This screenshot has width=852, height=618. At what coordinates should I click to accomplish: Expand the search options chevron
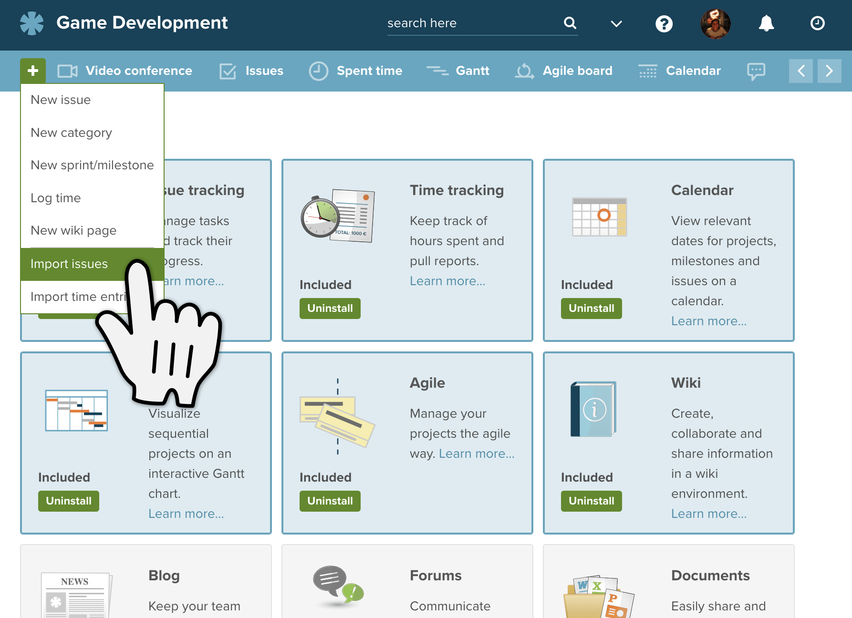(616, 23)
